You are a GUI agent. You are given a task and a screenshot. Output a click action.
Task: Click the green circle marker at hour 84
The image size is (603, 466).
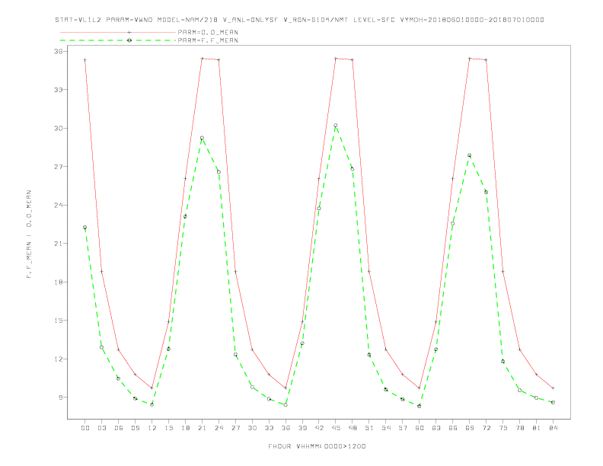pos(553,402)
